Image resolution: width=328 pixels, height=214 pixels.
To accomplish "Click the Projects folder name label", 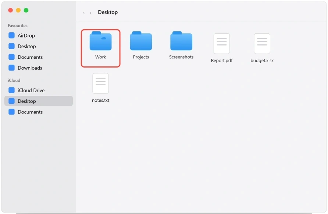I will click(x=141, y=57).
